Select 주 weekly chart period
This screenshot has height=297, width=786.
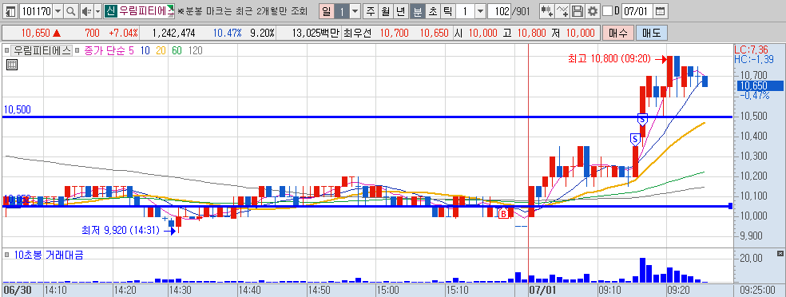[371, 10]
